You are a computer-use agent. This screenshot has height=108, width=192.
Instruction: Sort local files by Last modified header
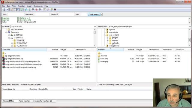[82, 49]
